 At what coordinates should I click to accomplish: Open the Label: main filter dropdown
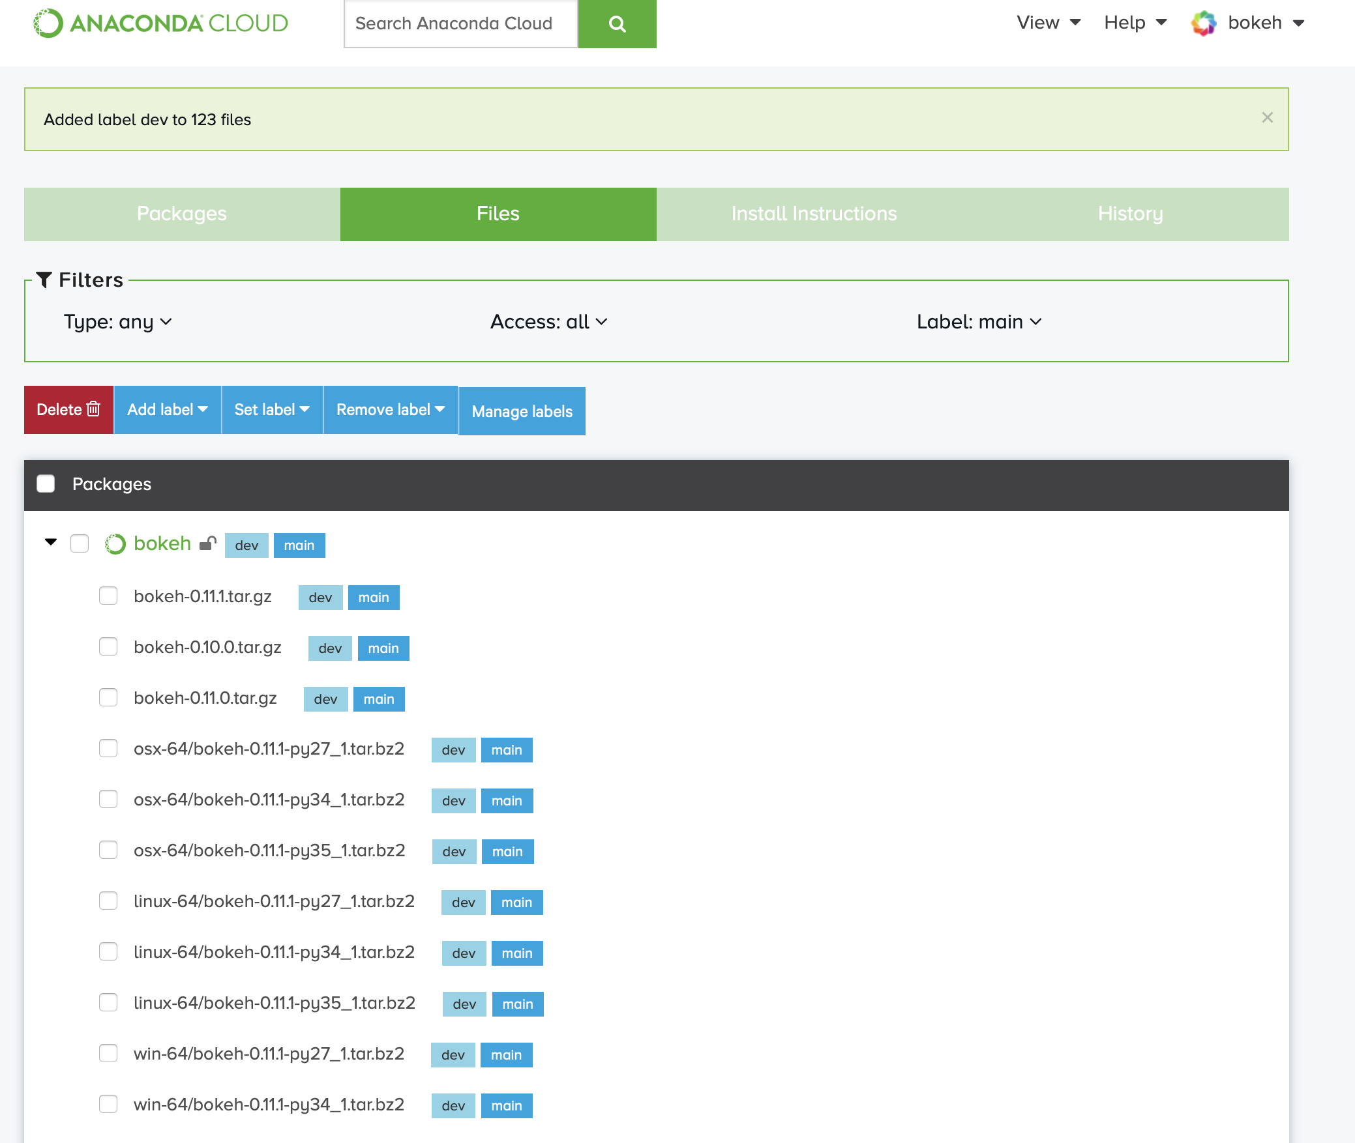pyautogui.click(x=979, y=321)
